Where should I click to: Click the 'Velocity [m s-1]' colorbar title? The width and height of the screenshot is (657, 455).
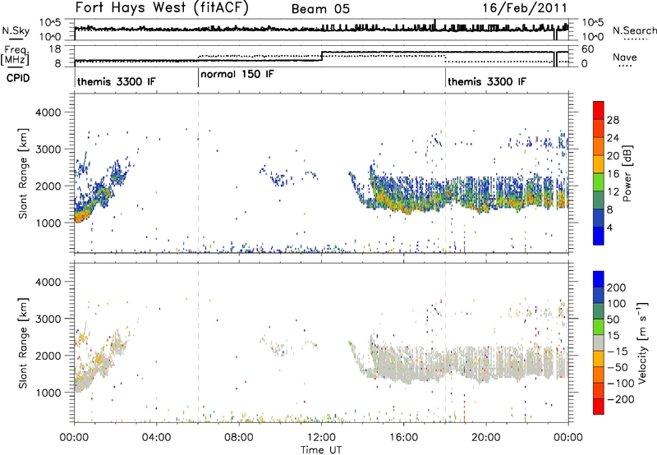point(642,342)
